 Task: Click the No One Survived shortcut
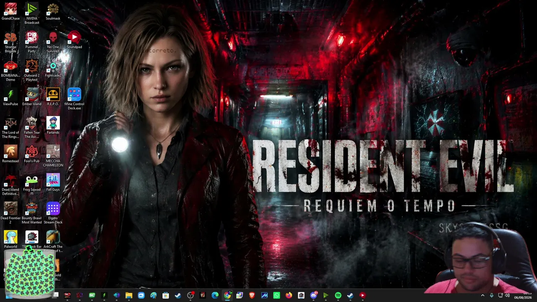[x=53, y=42]
